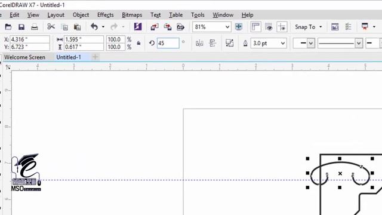Viewport: 382px width, 215px height.
Task: Click the Paste clipboard icon
Action: tap(77, 27)
